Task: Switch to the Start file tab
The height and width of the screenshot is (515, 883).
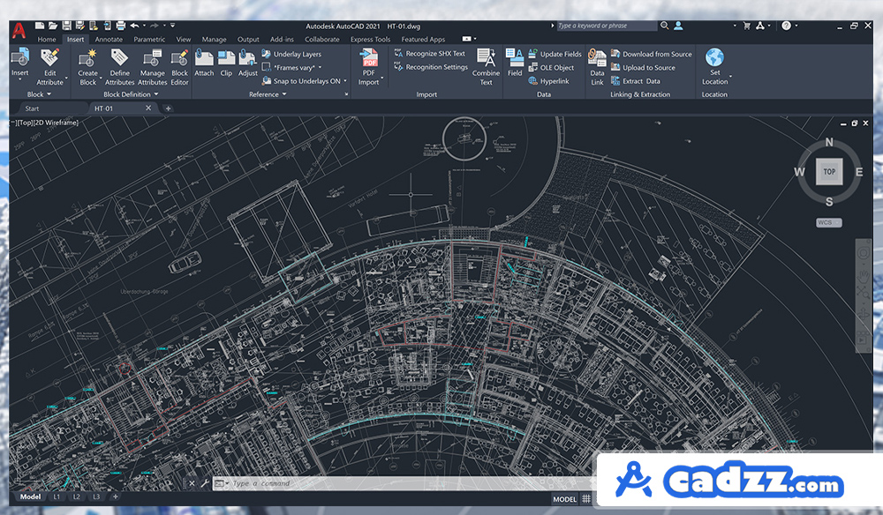Action: (x=32, y=108)
